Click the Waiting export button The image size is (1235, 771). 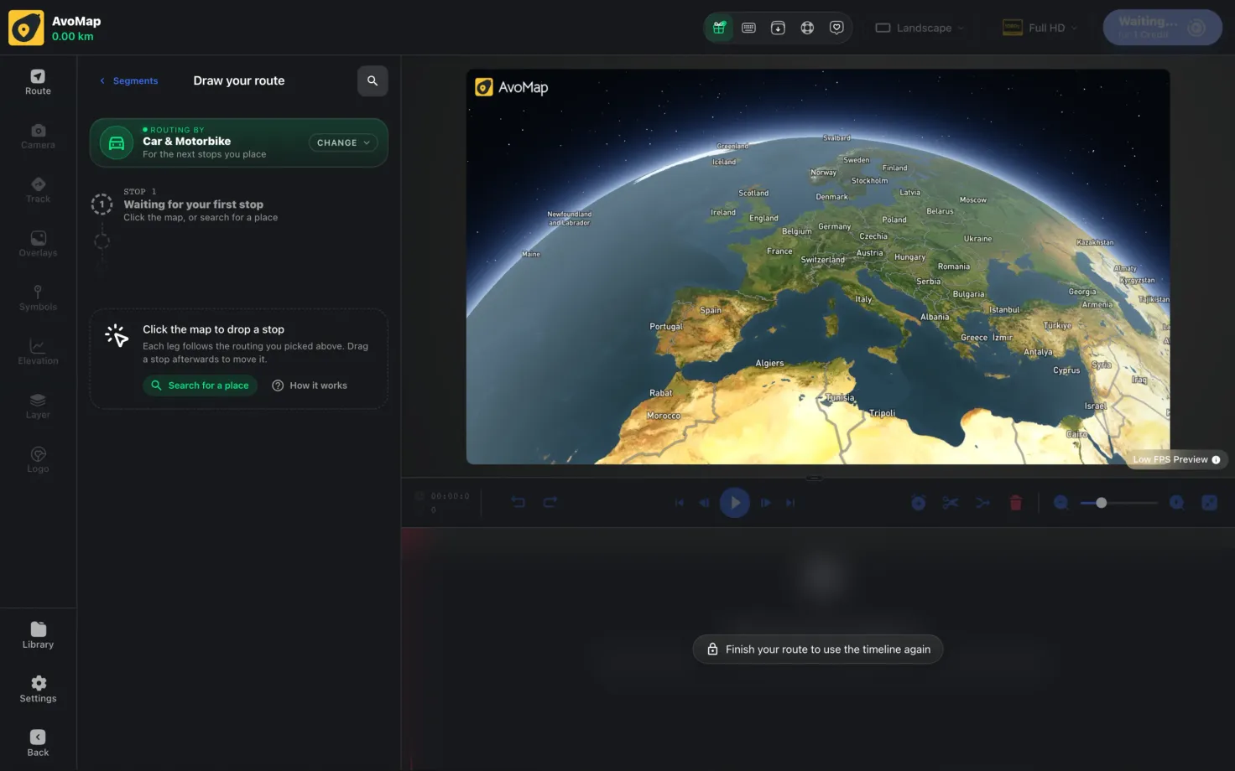click(x=1162, y=28)
